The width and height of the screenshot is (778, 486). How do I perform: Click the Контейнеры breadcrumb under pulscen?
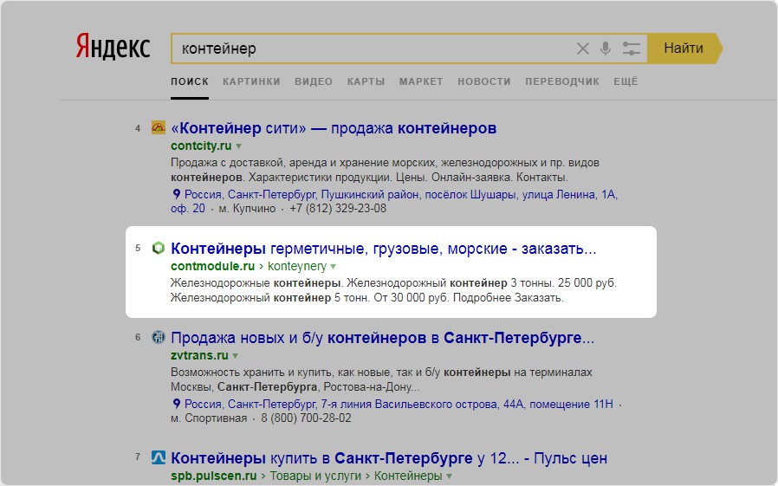[x=408, y=476]
